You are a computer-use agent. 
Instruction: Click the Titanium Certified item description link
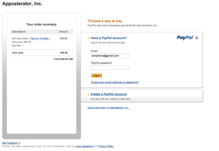39,38
